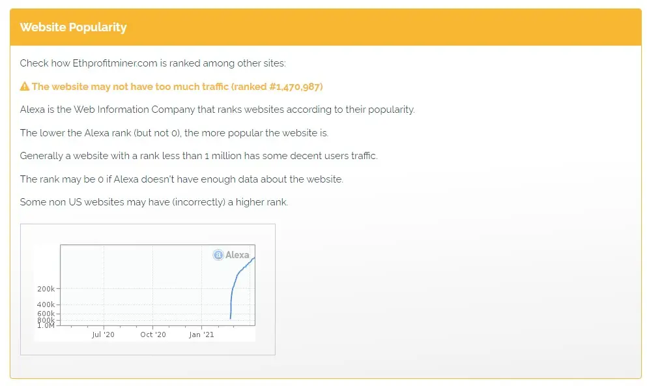Click "Check how Ethprofitminer.com is ranked" line
The width and height of the screenshot is (647, 386).
[x=152, y=63]
